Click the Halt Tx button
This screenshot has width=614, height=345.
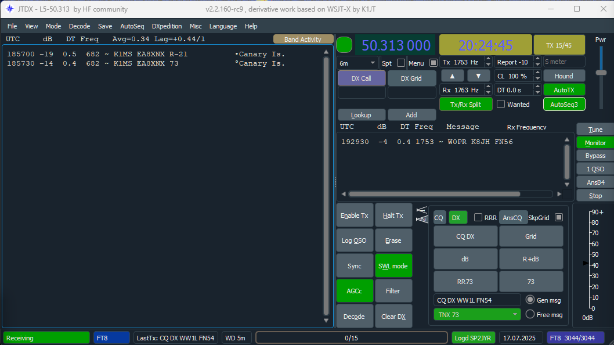393,215
